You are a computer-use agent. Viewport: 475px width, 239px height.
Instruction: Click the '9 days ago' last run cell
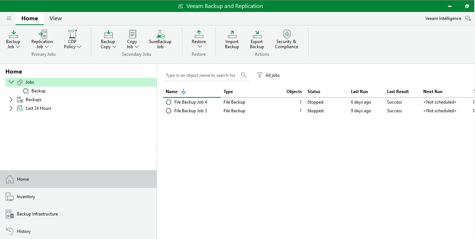click(x=361, y=111)
